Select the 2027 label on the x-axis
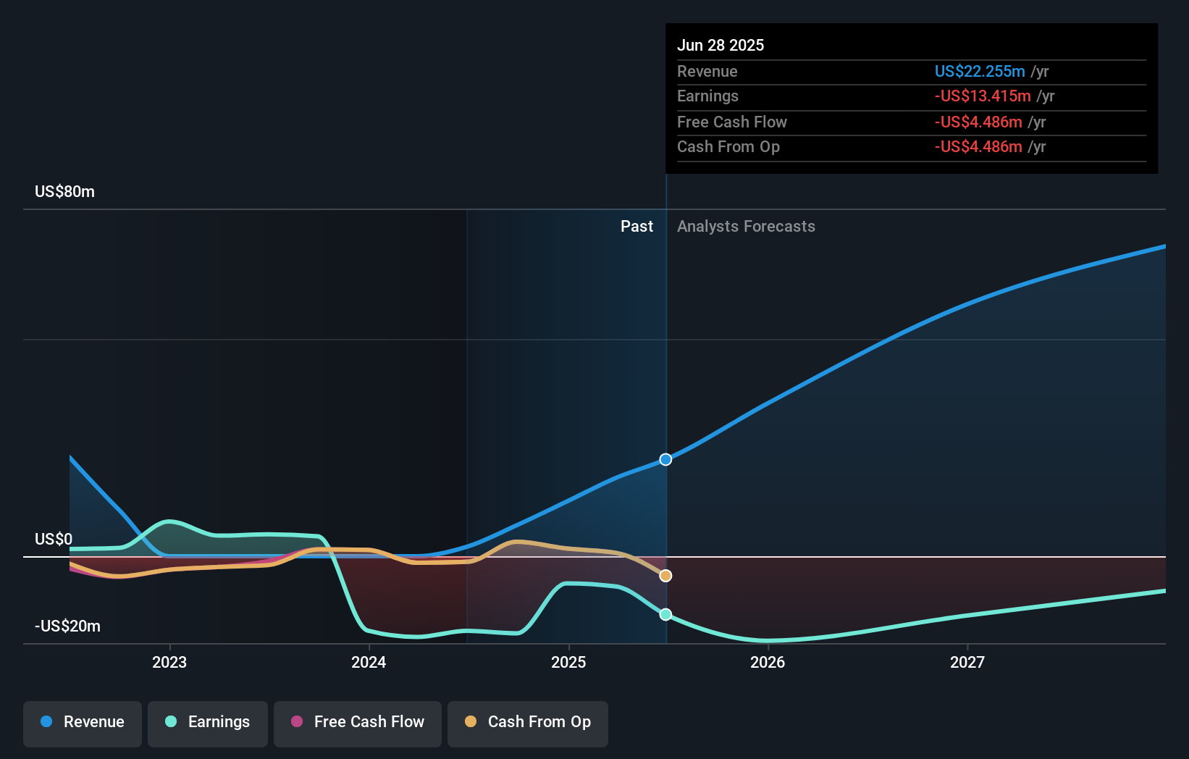Image resolution: width=1189 pixels, height=759 pixels. point(968,661)
